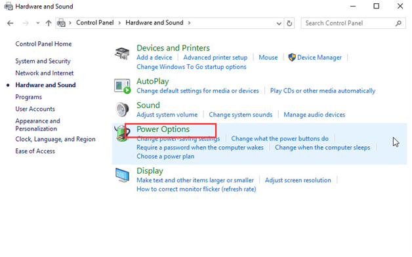412x257 pixels.
Task: Click Change when the computer sleeps
Action: coord(322,148)
